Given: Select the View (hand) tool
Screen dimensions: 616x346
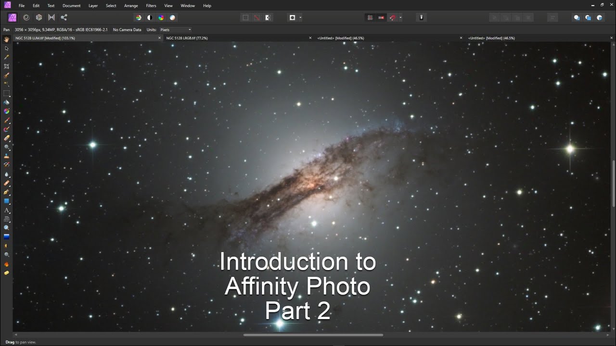Looking at the screenshot, I should point(7,39).
